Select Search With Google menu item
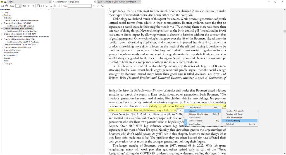The width and height of the screenshot is (286, 155). pos(234,118)
